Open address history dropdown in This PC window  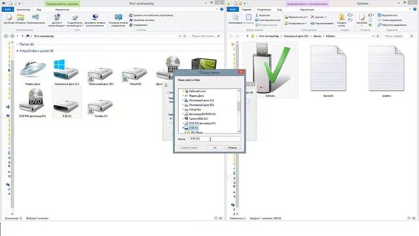[x=180, y=36]
